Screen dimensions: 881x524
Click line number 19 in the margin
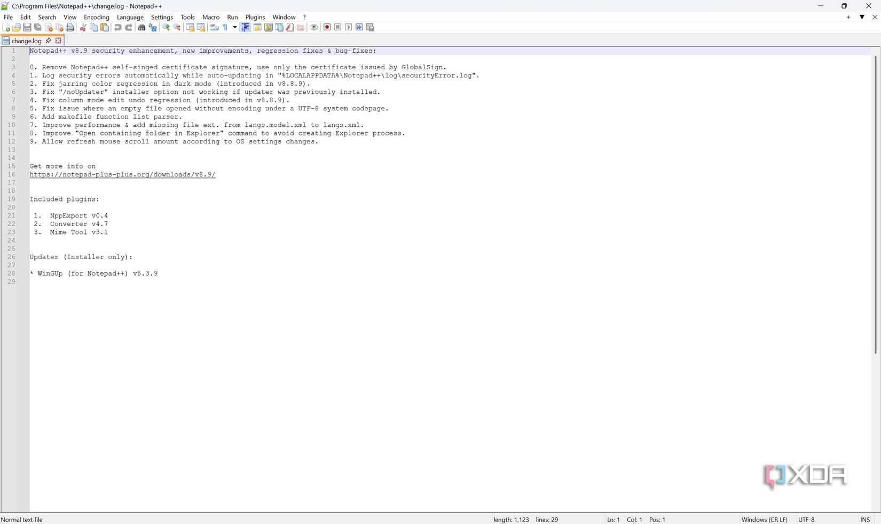coord(11,199)
